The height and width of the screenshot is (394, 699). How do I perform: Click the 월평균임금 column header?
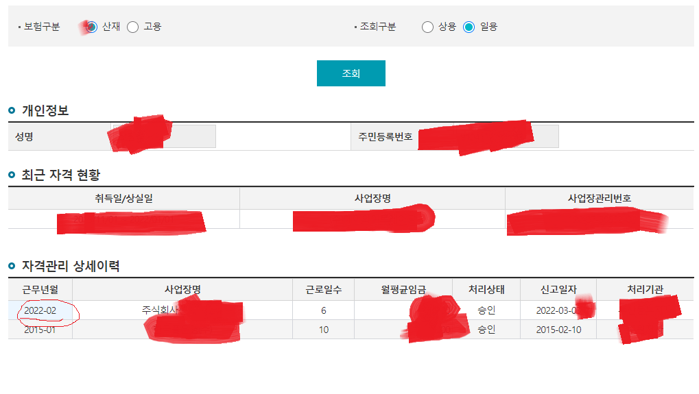click(403, 290)
